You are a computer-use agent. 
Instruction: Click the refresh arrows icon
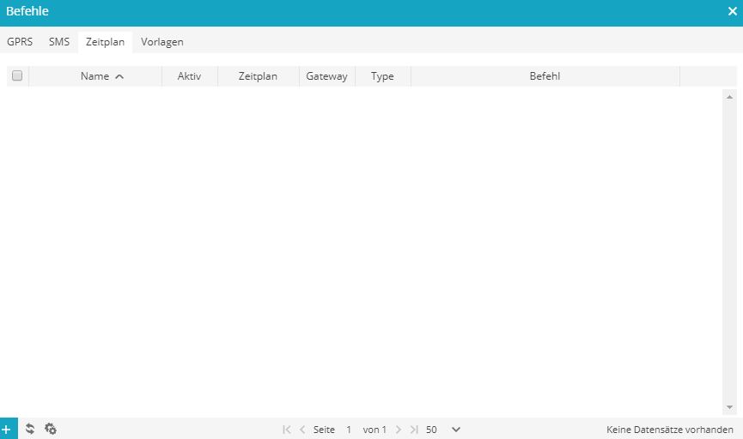30,429
